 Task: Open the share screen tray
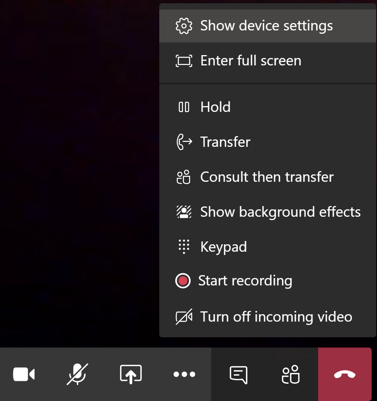pyautogui.click(x=131, y=374)
